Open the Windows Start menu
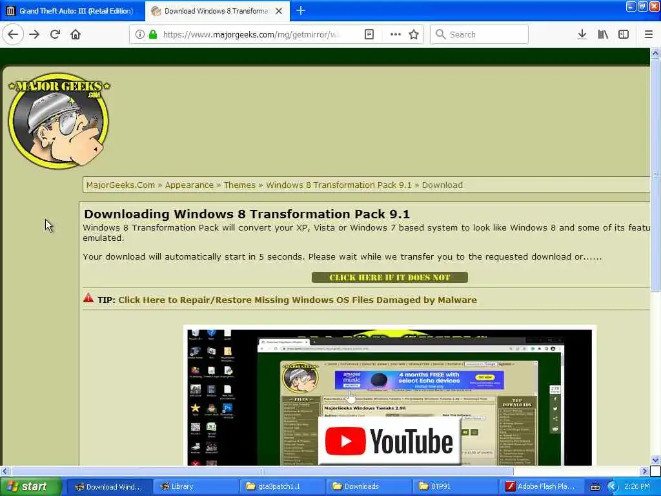 pos(30,487)
